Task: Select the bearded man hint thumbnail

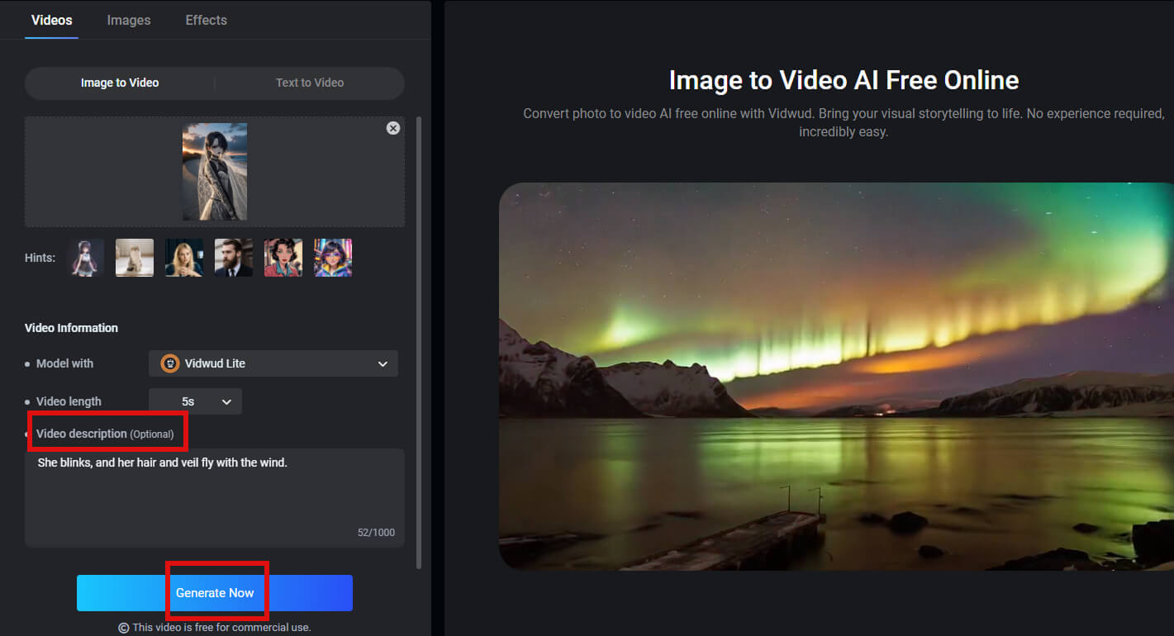Action: [x=234, y=257]
